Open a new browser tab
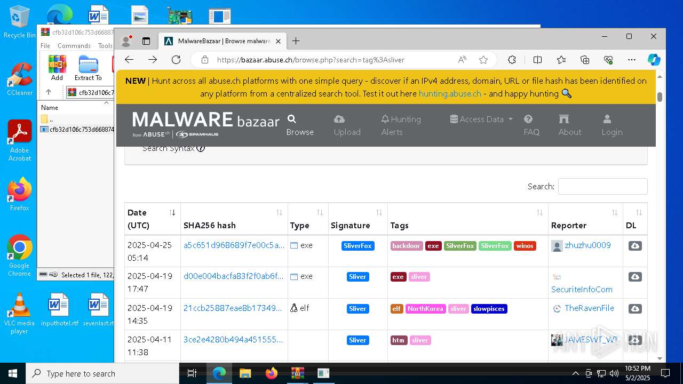 [296, 41]
